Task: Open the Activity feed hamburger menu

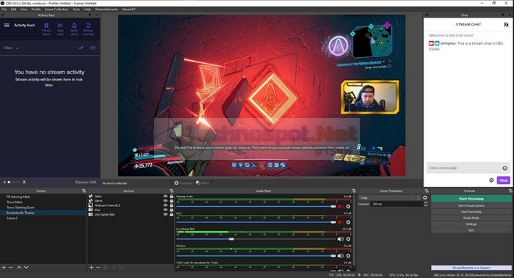Action: [x=7, y=25]
